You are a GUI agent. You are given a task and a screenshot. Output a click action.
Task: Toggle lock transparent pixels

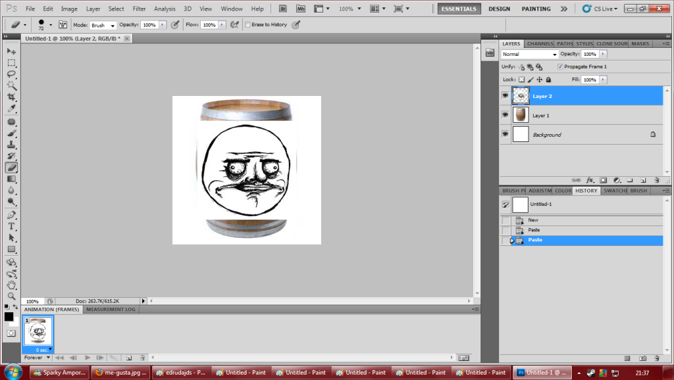(x=521, y=80)
